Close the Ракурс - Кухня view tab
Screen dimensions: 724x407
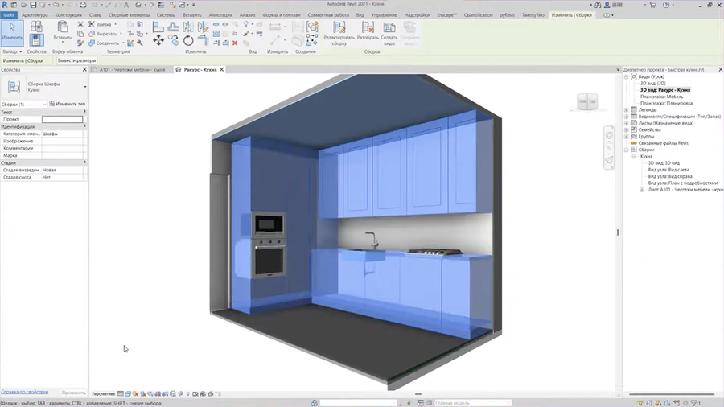[222, 70]
